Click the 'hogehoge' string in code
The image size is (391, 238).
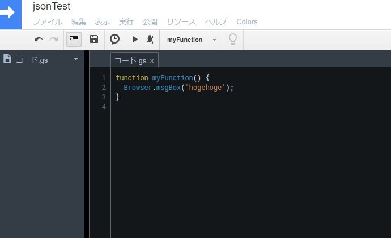click(x=205, y=88)
